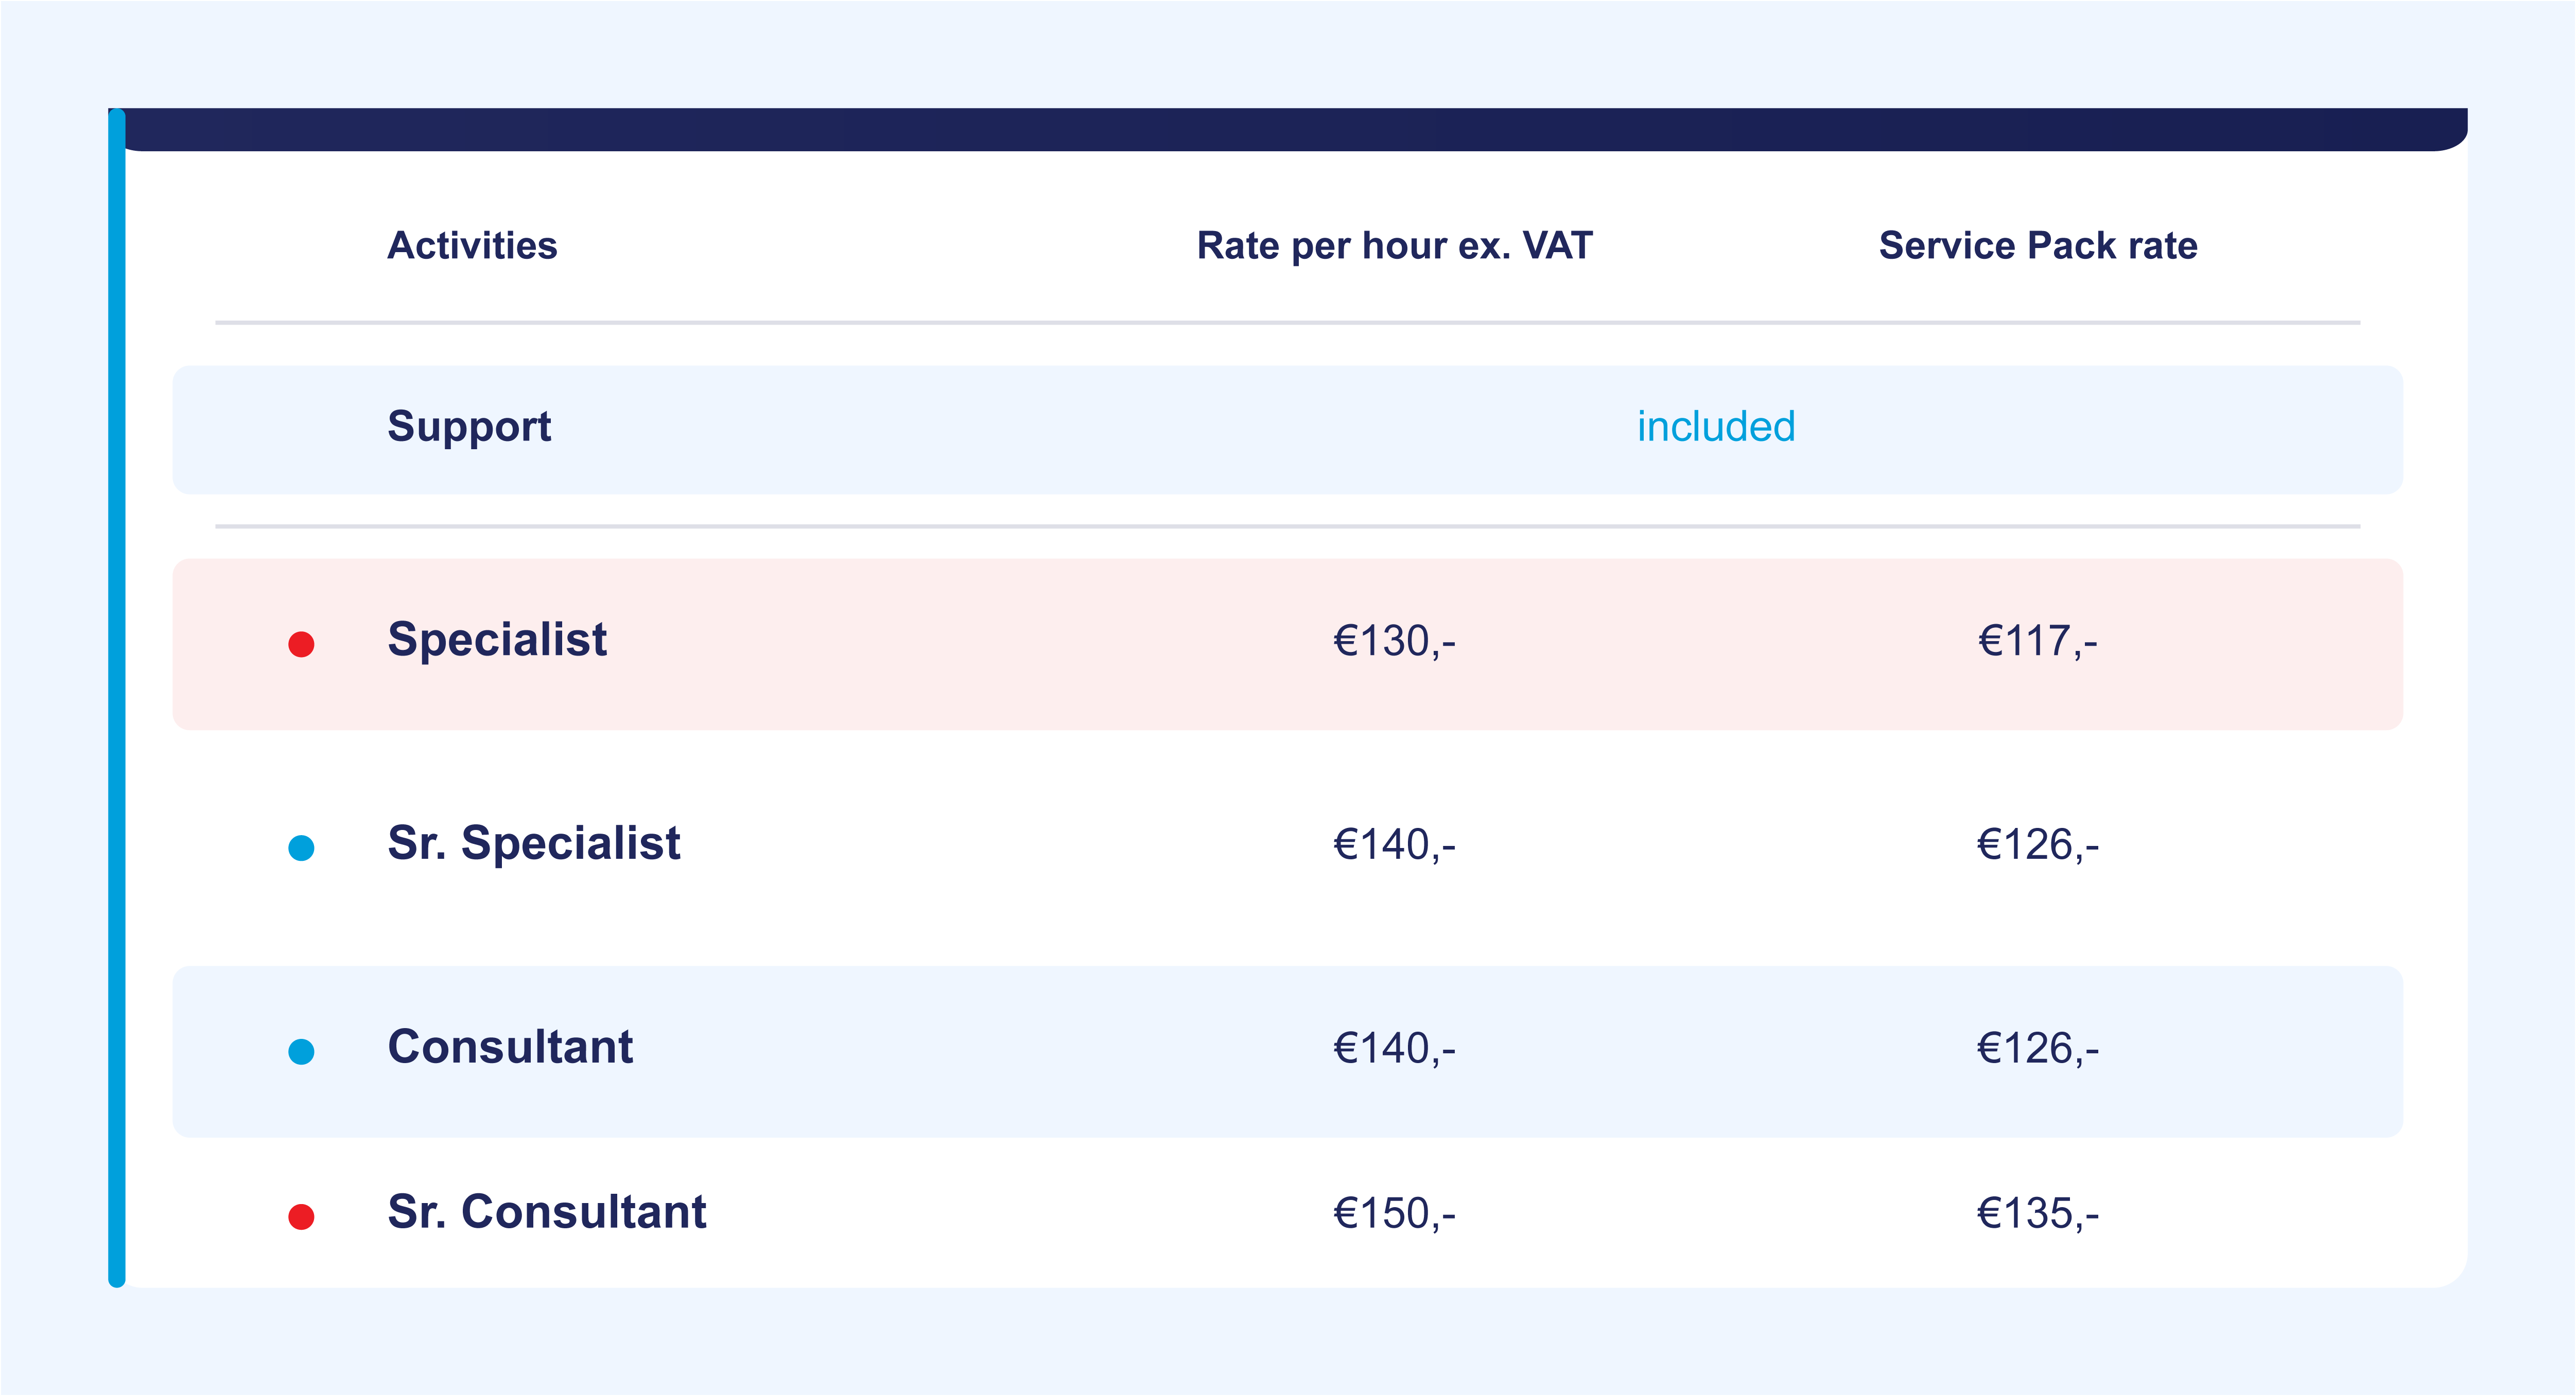Click the Sr. Consultant €150 hourly rate

1394,1214
